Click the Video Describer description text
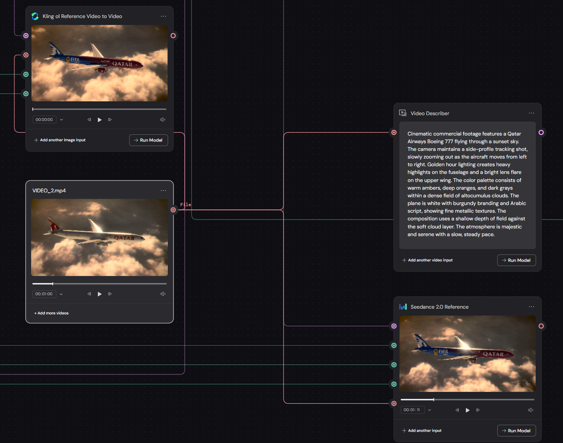 coord(467,184)
